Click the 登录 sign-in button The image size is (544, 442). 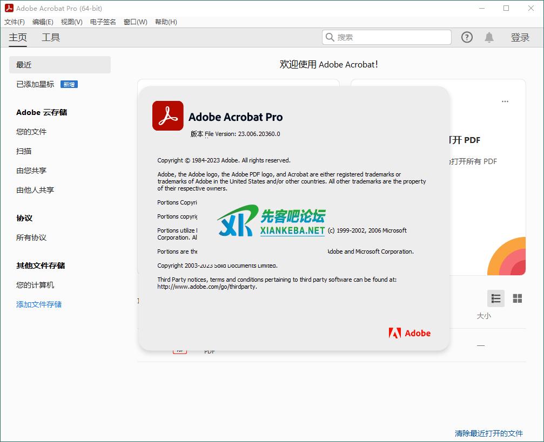click(520, 37)
